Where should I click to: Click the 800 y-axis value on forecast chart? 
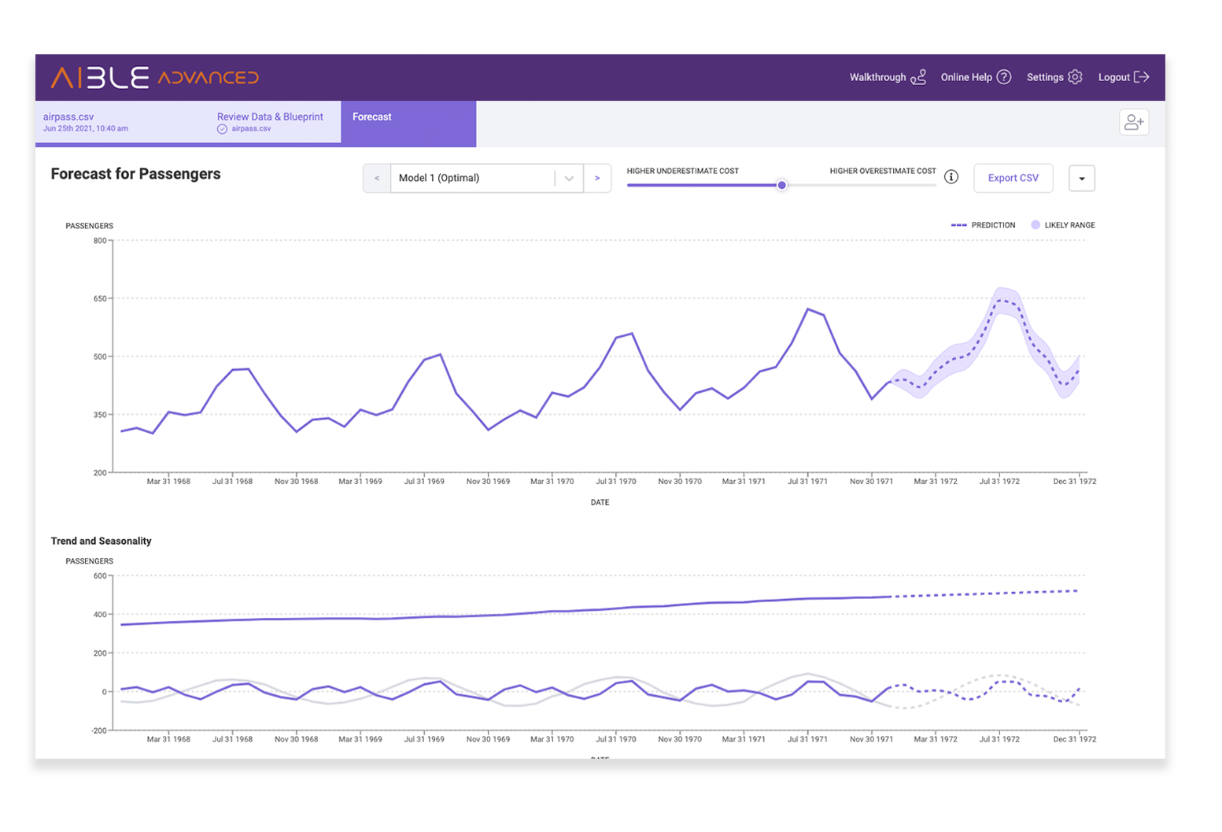100,241
